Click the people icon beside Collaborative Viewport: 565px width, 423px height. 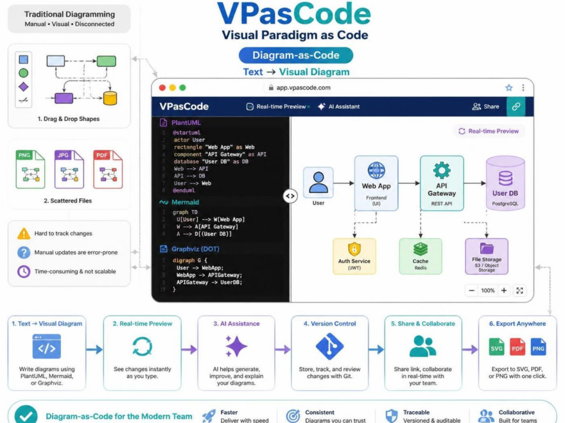[486, 416]
